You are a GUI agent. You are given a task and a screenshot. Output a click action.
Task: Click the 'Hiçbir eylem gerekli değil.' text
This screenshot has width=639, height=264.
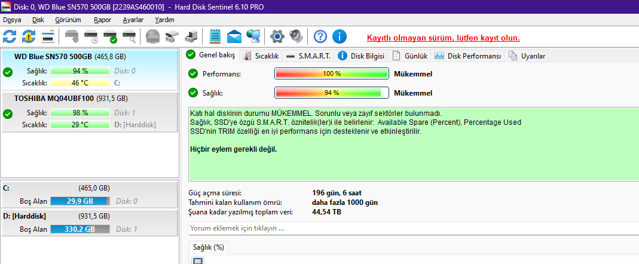coord(234,149)
